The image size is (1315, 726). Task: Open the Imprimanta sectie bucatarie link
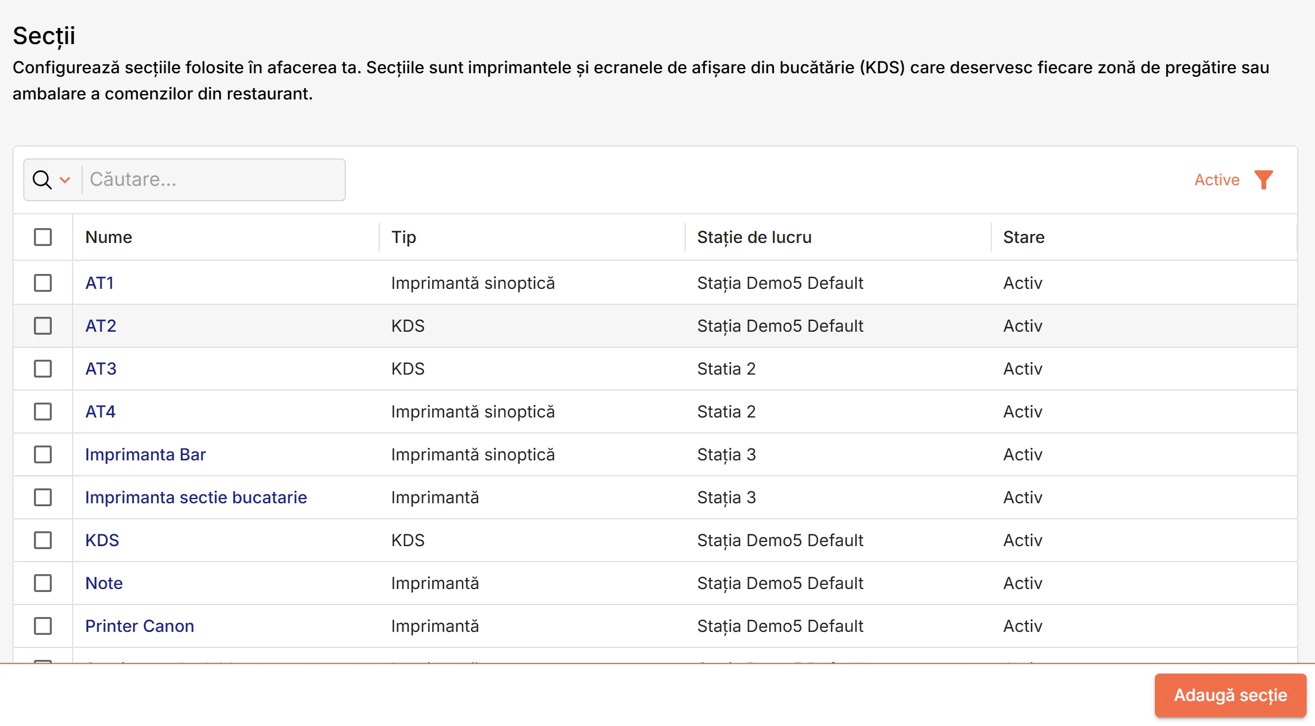[x=196, y=497]
